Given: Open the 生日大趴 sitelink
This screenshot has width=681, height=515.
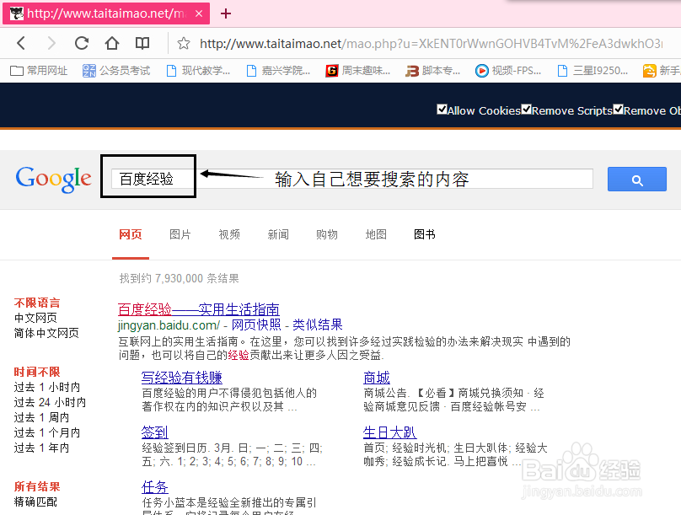Looking at the screenshot, I should [389, 432].
